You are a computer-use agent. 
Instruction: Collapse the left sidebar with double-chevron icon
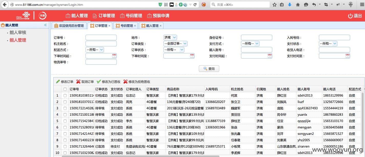[46, 25]
